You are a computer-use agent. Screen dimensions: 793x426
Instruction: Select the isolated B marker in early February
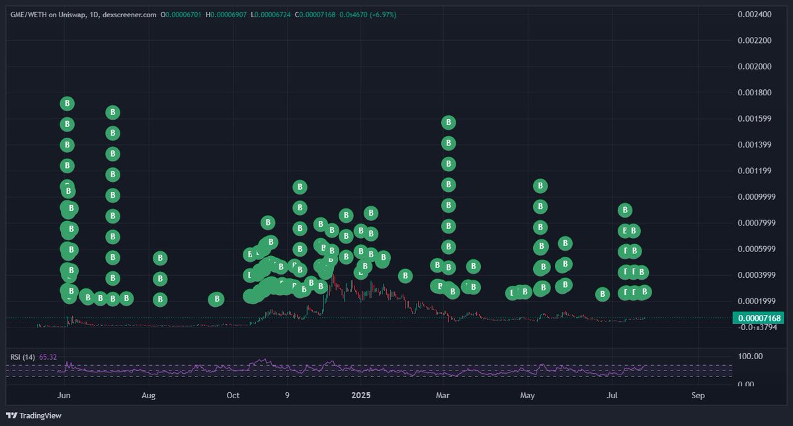[x=405, y=276]
